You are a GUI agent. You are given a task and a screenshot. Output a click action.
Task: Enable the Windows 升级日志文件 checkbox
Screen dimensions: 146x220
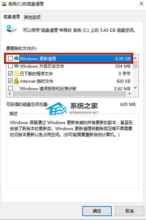tap(11, 66)
